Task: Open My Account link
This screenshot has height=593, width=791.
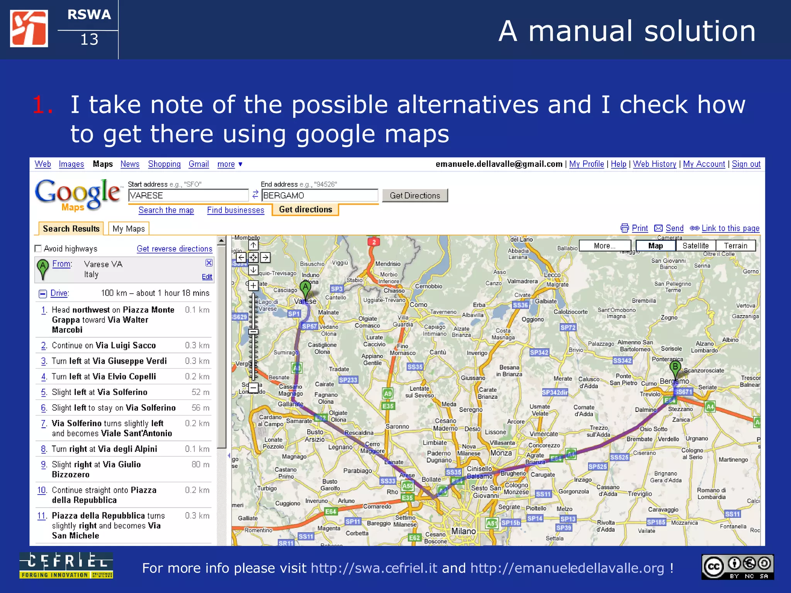Action: tap(704, 164)
